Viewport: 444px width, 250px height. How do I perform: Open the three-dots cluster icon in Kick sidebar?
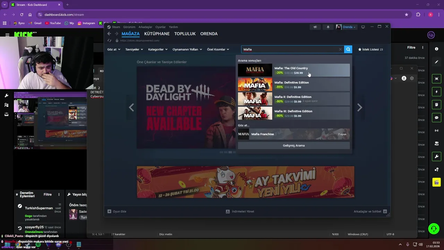436,169
